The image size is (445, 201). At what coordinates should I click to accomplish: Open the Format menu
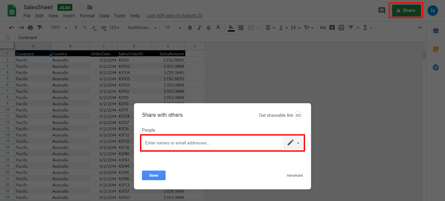point(87,15)
